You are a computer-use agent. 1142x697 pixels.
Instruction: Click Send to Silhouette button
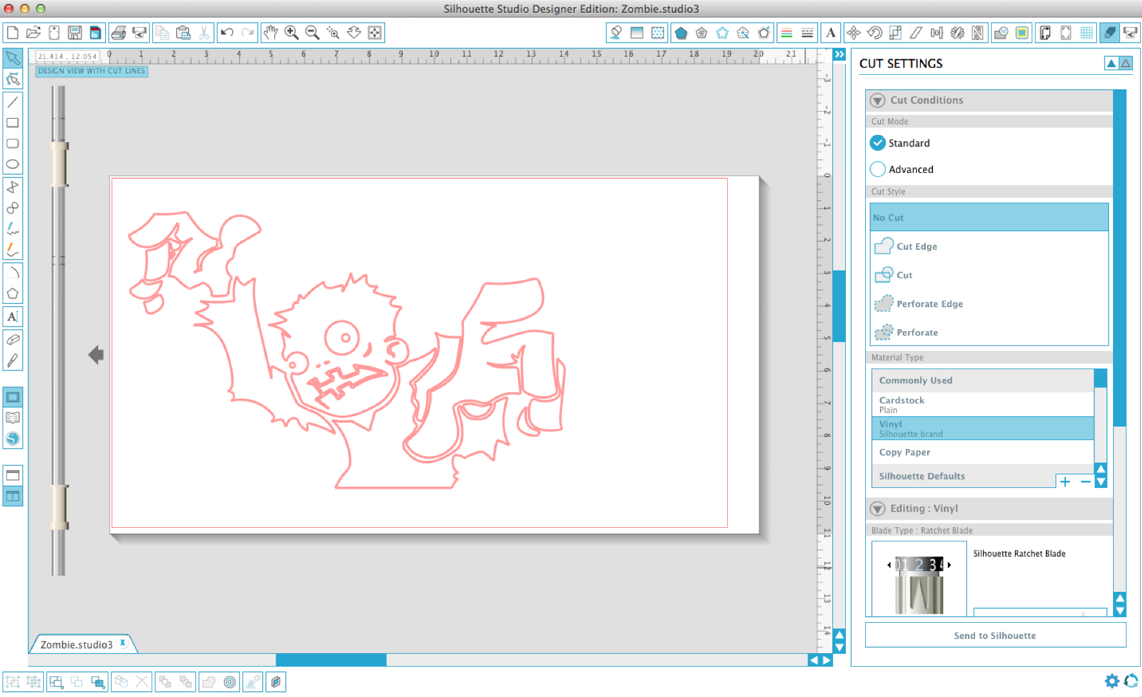[995, 635]
